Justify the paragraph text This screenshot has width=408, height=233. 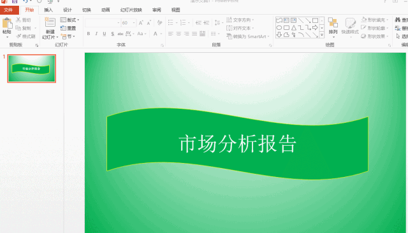(x=194, y=34)
